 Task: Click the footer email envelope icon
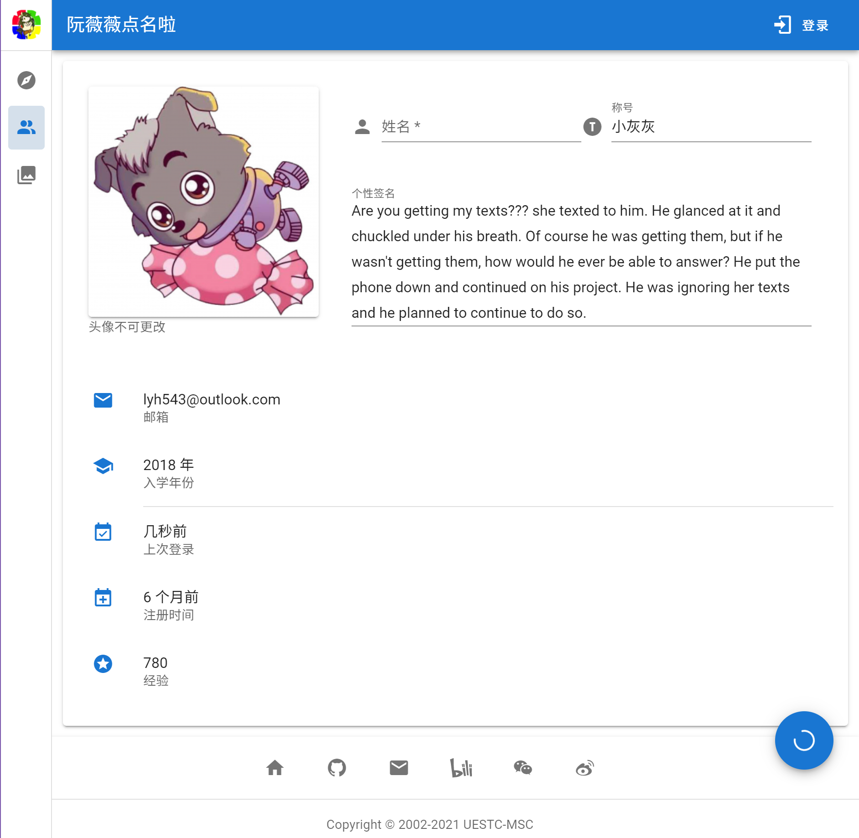pyautogui.click(x=399, y=768)
